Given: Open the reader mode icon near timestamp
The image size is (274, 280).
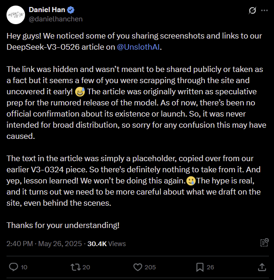Looking at the screenshot, I should pos(264,242).
